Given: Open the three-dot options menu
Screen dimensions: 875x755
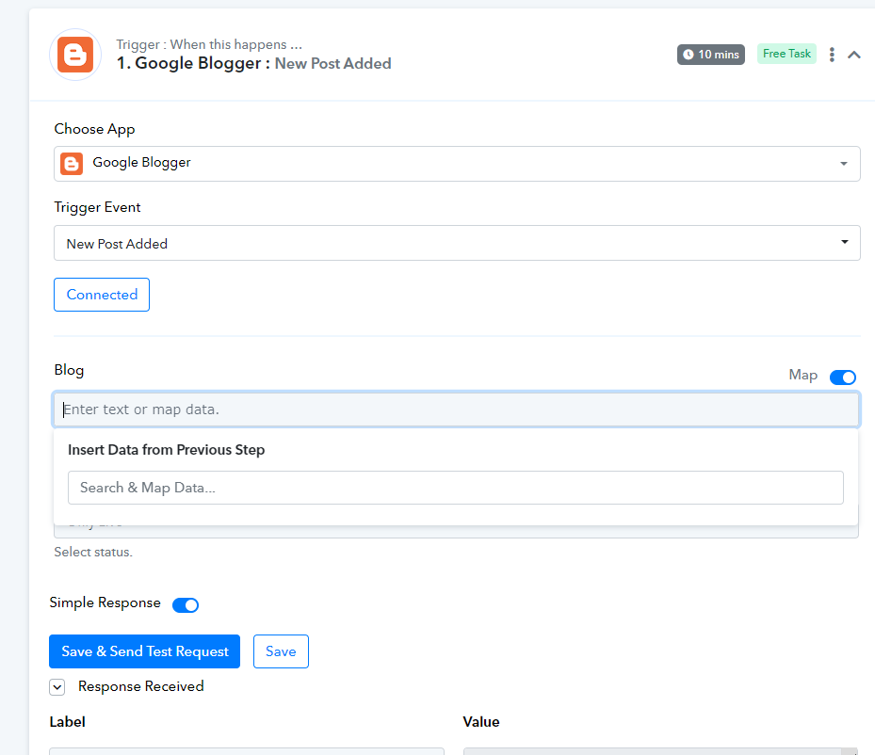Looking at the screenshot, I should 832,55.
